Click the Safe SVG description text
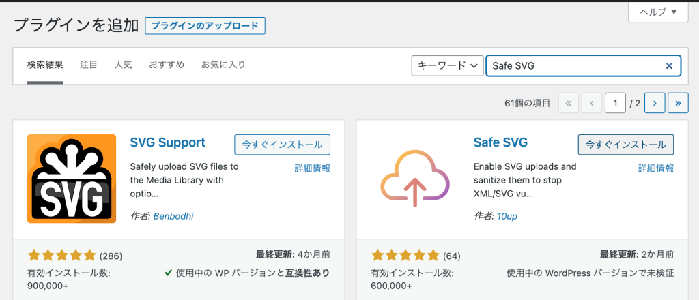 click(525, 181)
